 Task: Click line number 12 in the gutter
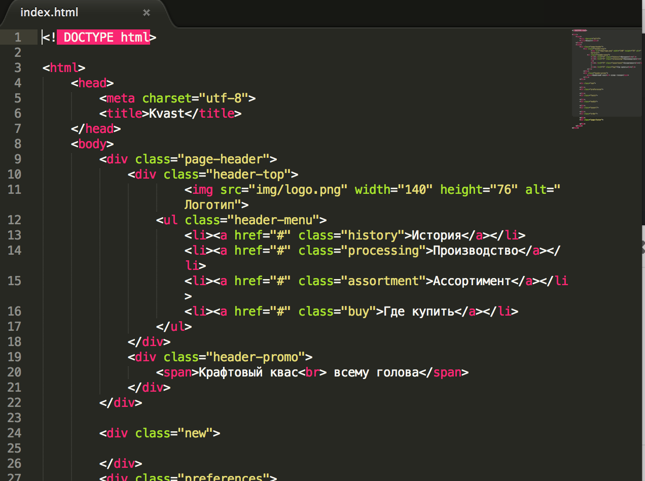tap(15, 220)
